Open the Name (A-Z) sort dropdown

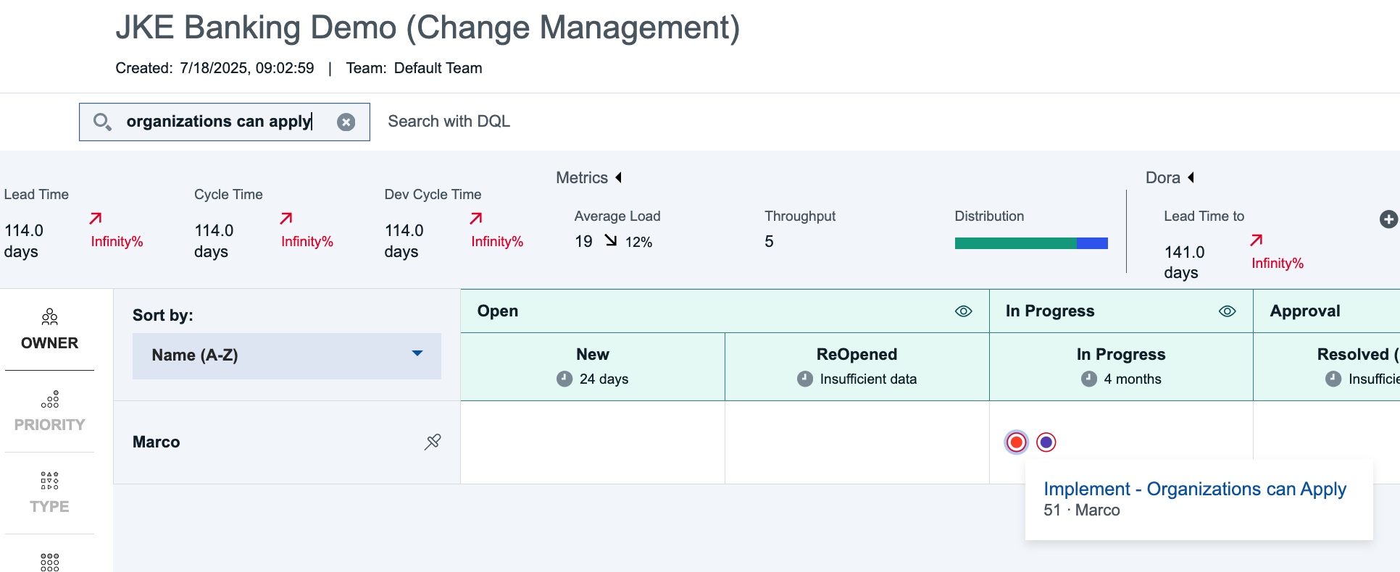pyautogui.click(x=287, y=356)
